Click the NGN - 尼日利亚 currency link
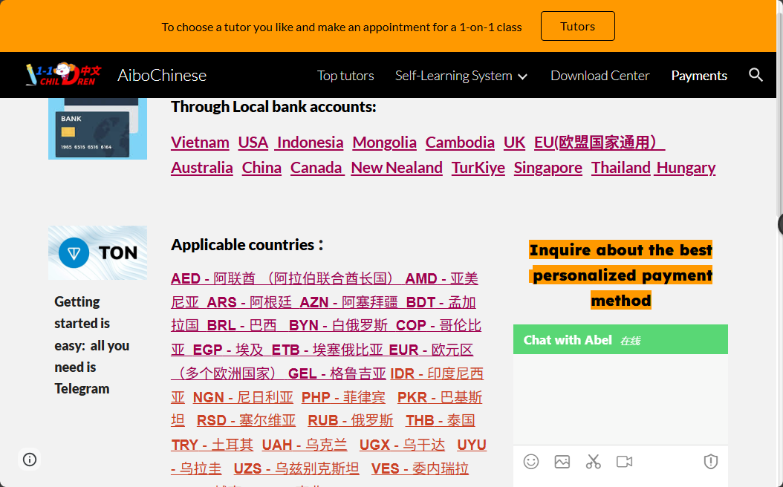Screen dimensions: 783x487 pos(243,397)
